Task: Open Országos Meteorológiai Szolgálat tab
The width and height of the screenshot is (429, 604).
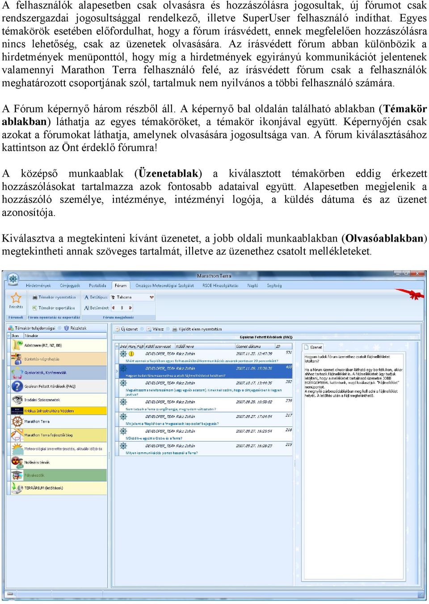Action: [164, 285]
